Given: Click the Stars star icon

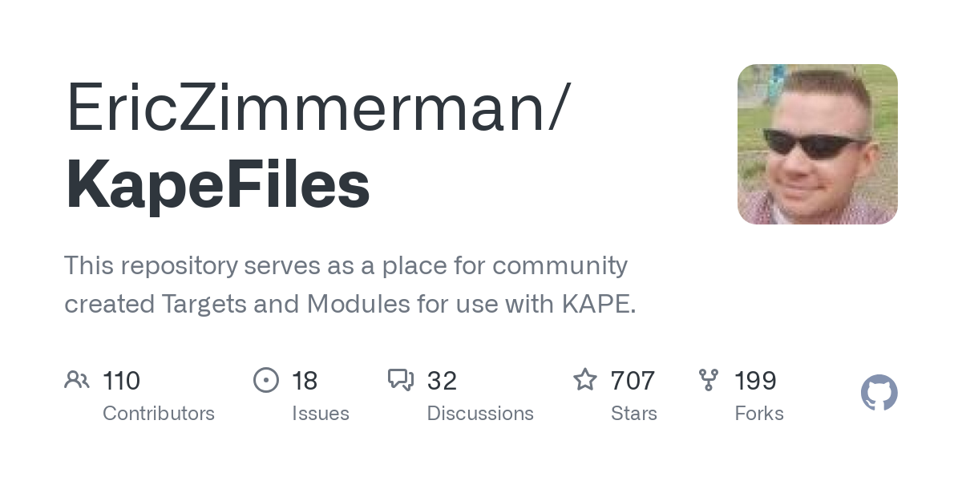Looking at the screenshot, I should coord(585,380).
